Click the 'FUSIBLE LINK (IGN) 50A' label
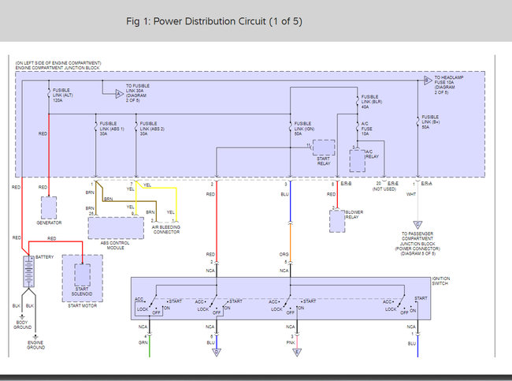The height and width of the screenshot is (381, 512). [304, 129]
